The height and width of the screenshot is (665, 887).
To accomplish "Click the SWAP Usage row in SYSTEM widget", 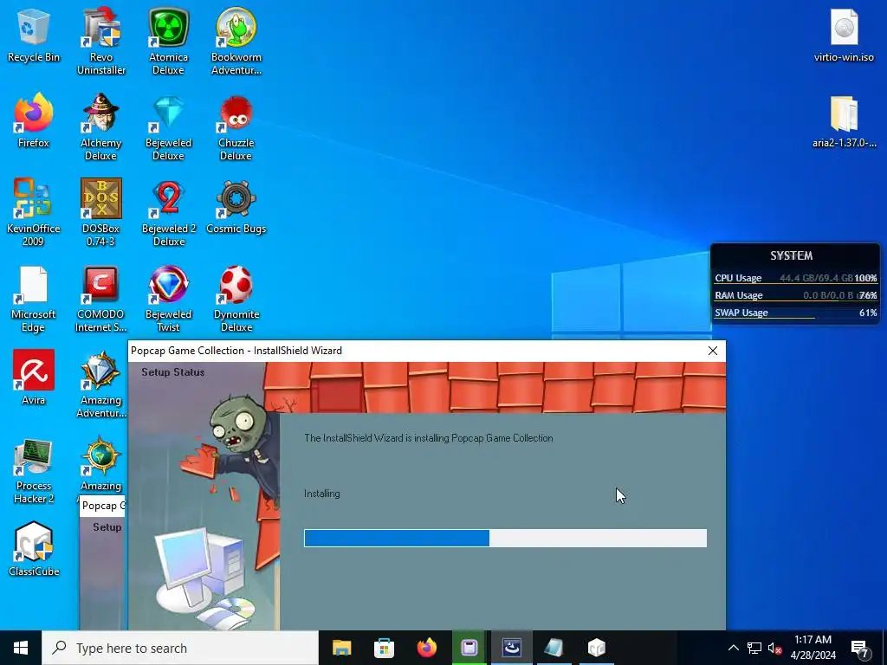I will [x=795, y=313].
